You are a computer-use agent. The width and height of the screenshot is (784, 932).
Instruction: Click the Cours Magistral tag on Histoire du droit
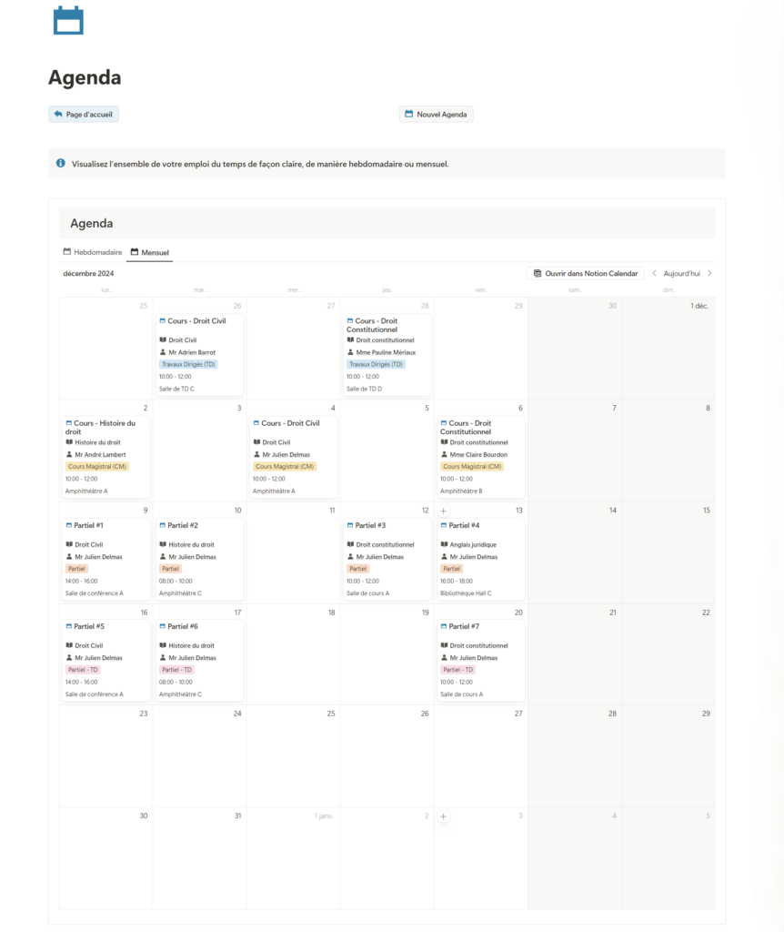97,466
